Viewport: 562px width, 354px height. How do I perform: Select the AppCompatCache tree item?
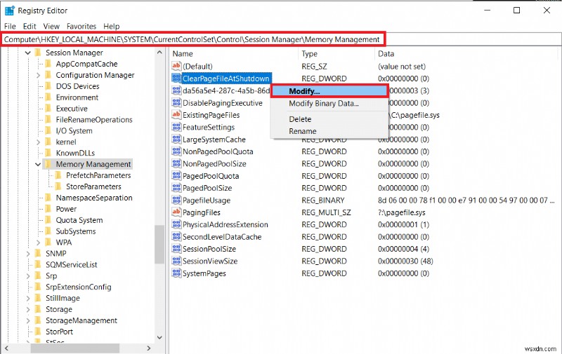86,64
